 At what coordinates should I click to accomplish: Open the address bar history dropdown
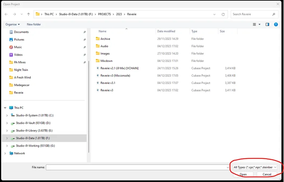214,14
